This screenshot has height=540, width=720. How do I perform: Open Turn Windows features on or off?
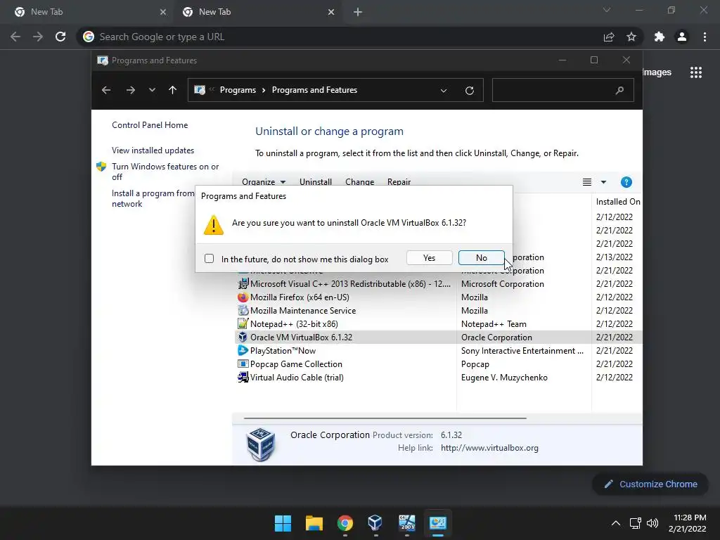pyautogui.click(x=165, y=172)
